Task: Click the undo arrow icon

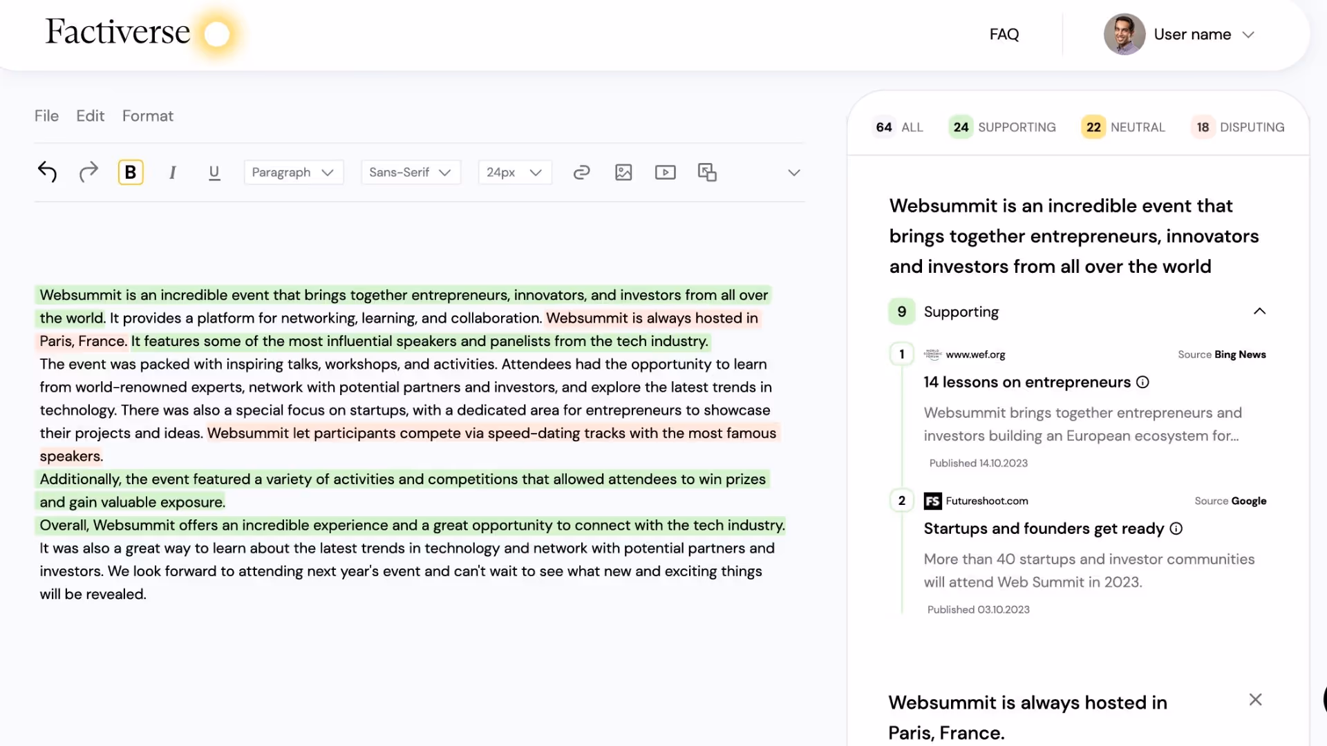Action: pyautogui.click(x=47, y=172)
